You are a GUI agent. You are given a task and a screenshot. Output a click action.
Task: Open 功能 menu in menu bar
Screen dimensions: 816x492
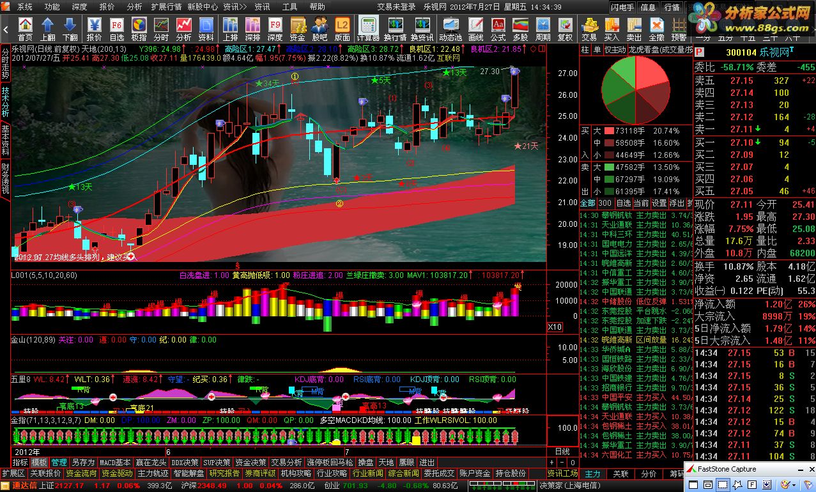(52, 7)
